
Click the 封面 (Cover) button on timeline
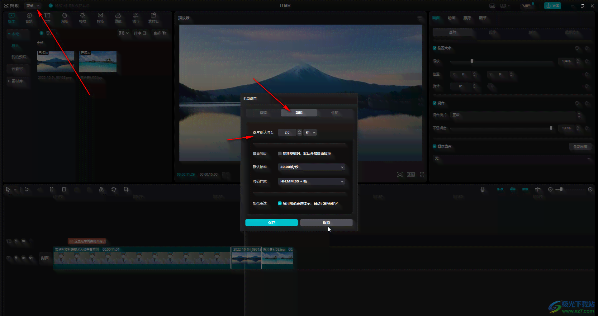point(45,258)
